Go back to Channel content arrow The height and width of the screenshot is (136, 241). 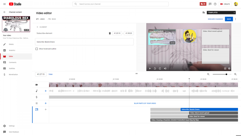pos(5,12)
